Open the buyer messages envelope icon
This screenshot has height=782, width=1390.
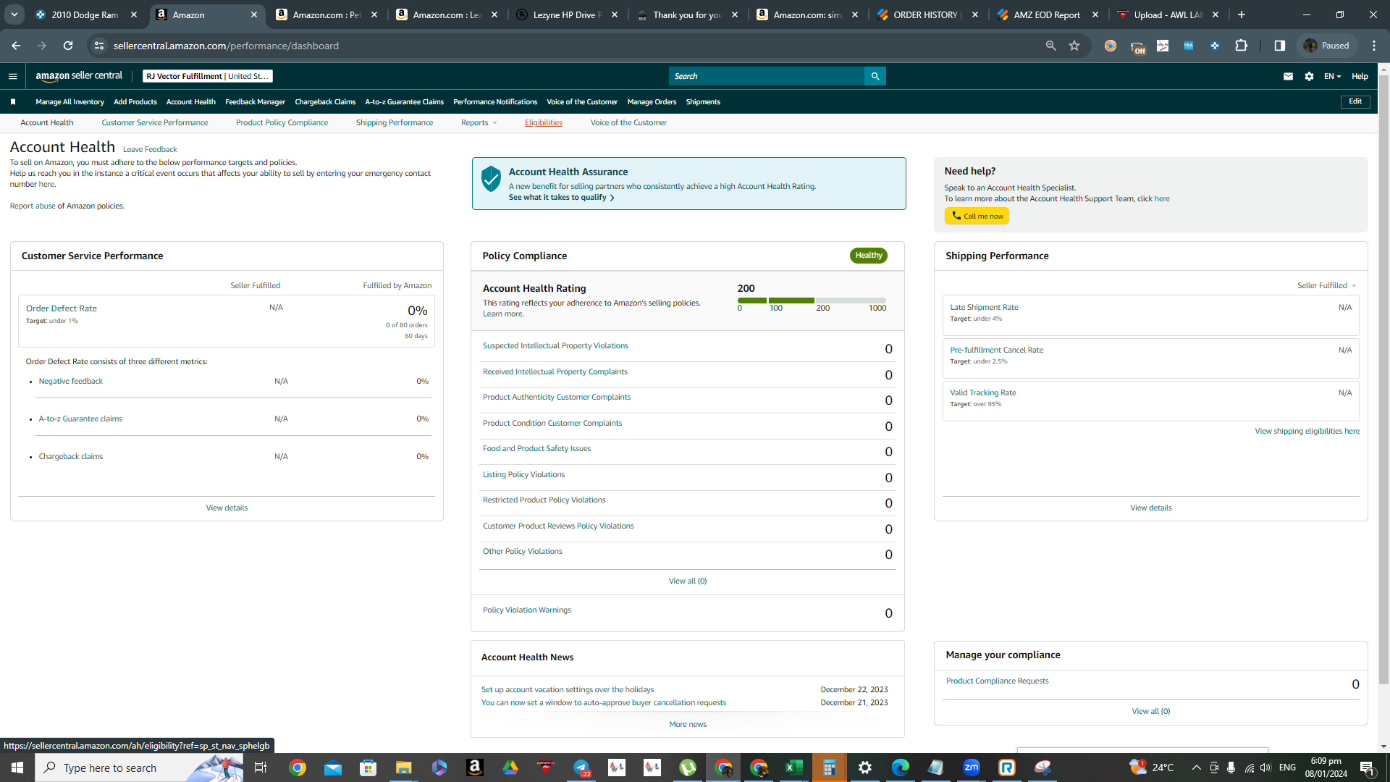pos(1288,76)
